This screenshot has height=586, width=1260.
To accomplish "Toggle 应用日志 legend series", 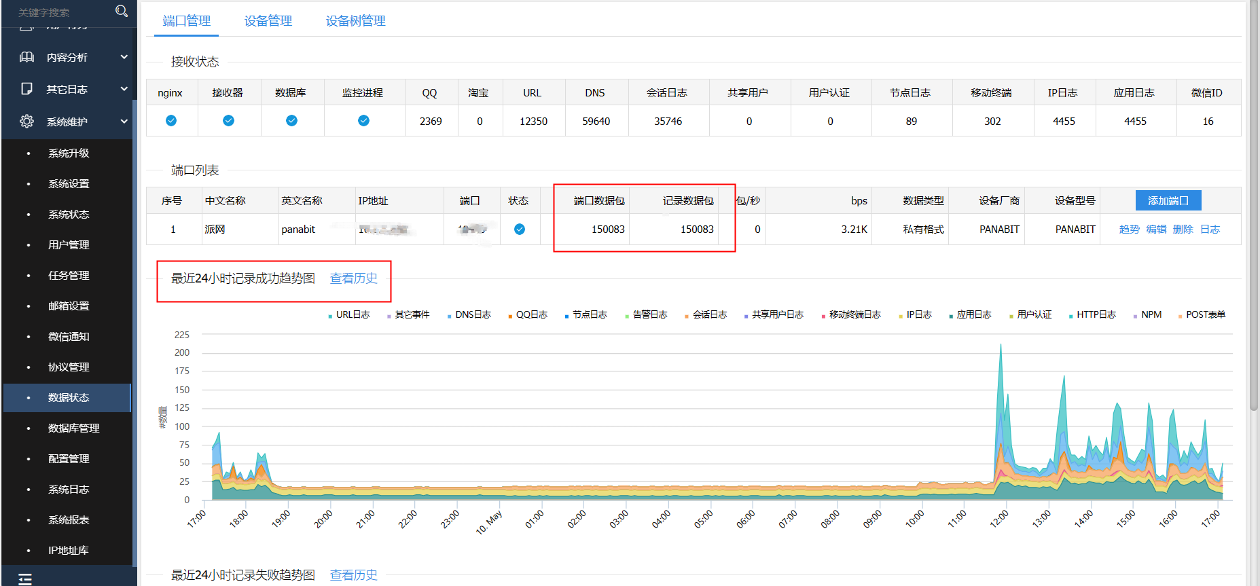I will click(970, 315).
